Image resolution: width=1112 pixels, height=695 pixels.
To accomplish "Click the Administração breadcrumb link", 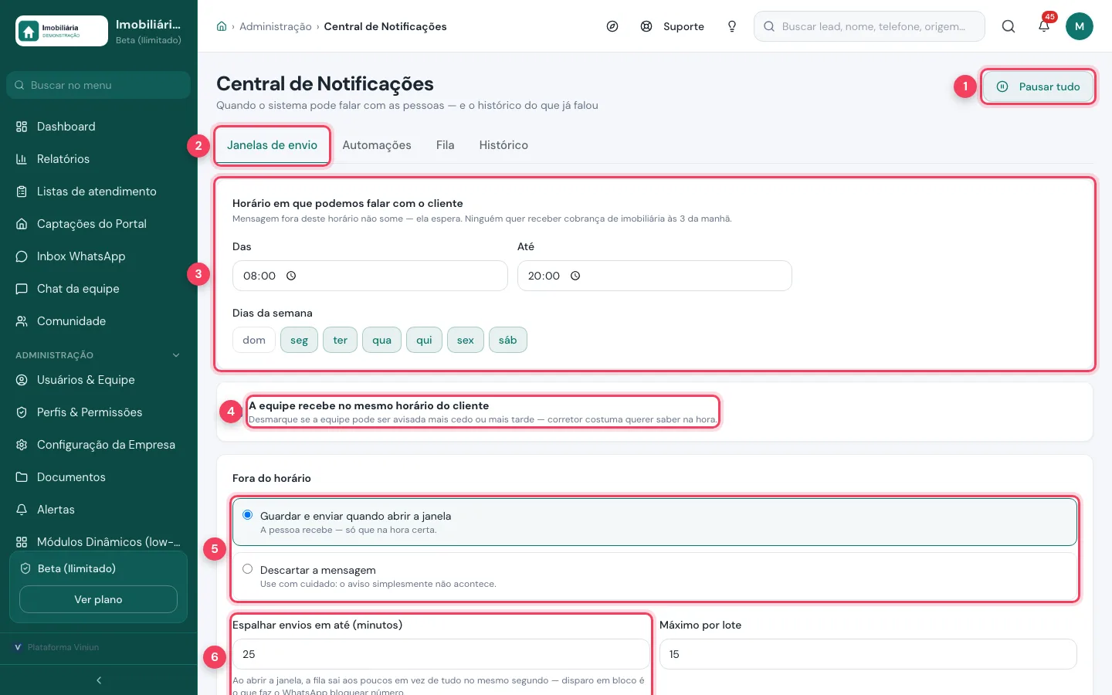I will tap(276, 26).
